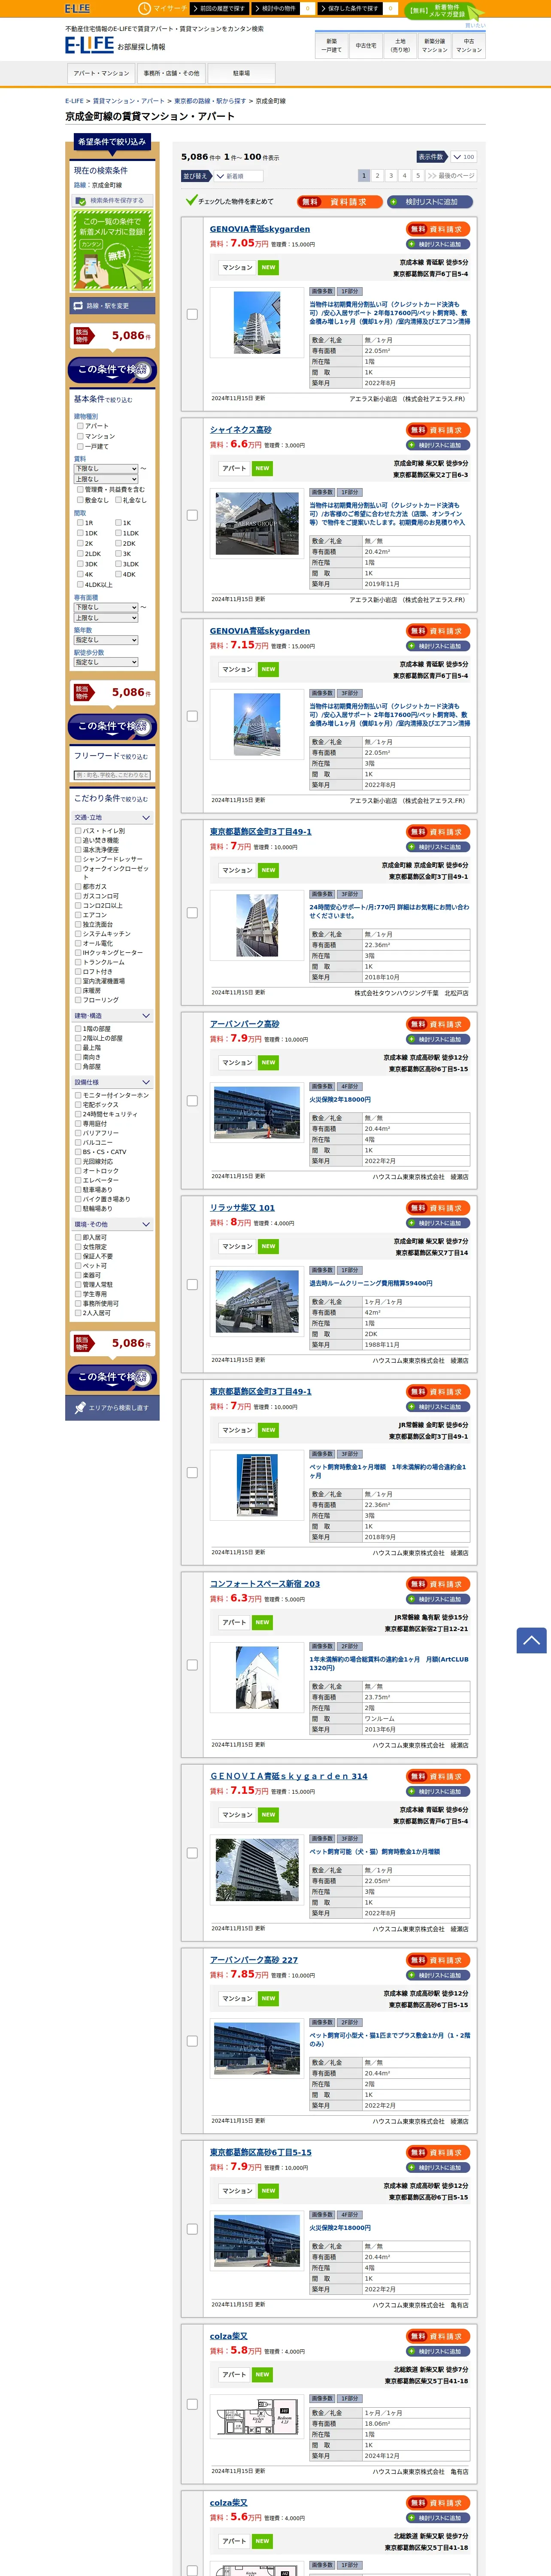Open the リラッサ柴又 101 listing title
The width and height of the screenshot is (551, 2576).
[242, 1208]
